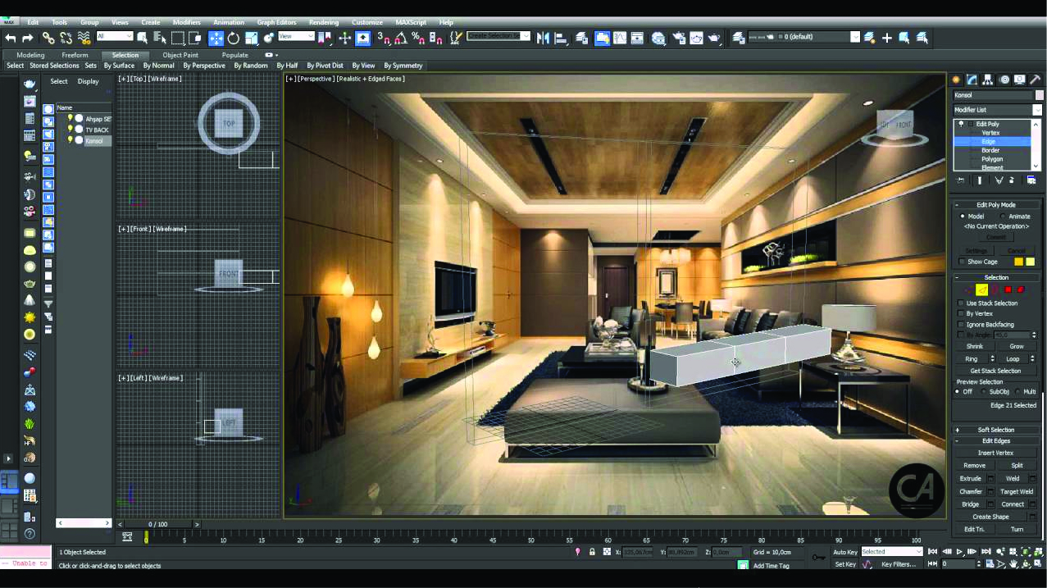Activate the Select and Rotate tool
1047x588 pixels.
233,37
